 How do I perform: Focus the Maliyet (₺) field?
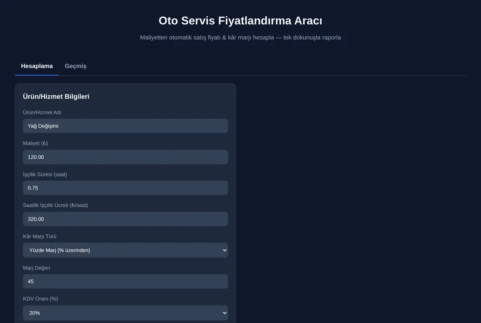tap(125, 157)
